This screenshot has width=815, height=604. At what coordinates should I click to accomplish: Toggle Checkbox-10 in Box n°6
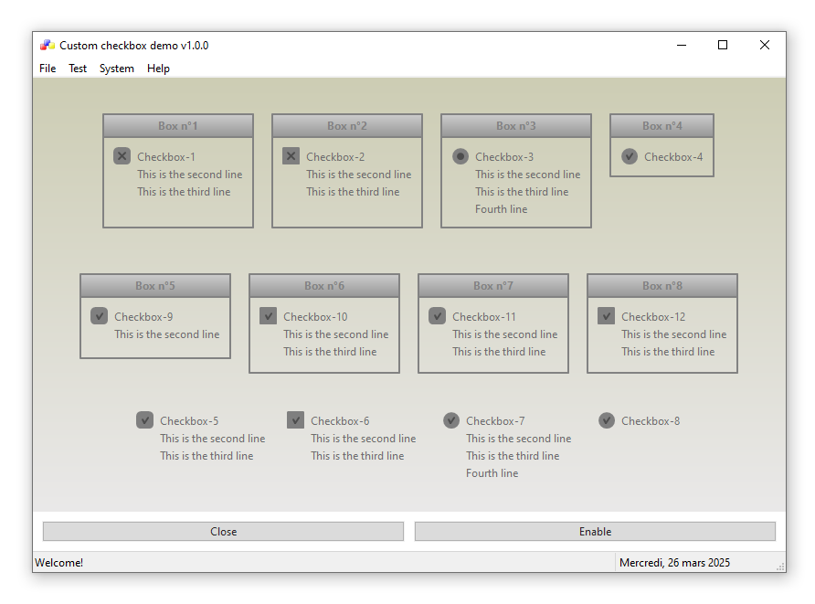coord(269,316)
